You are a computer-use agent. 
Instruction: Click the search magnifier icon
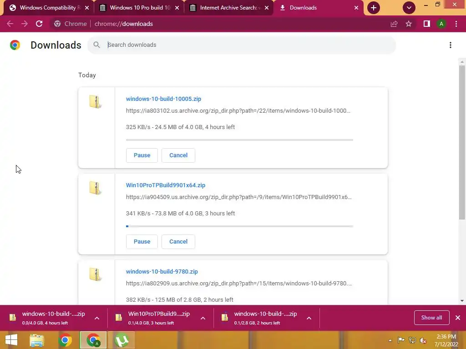coord(96,45)
